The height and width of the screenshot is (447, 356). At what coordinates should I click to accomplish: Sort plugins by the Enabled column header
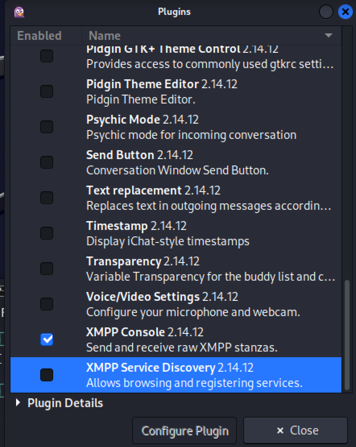coord(39,35)
